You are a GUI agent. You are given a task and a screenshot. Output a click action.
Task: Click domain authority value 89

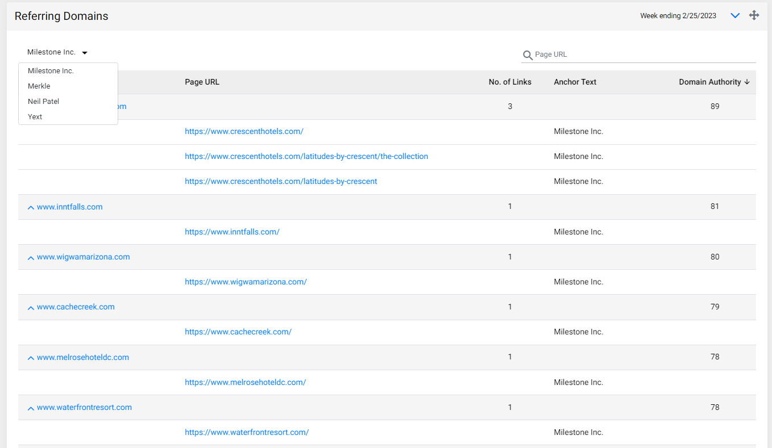pos(715,106)
